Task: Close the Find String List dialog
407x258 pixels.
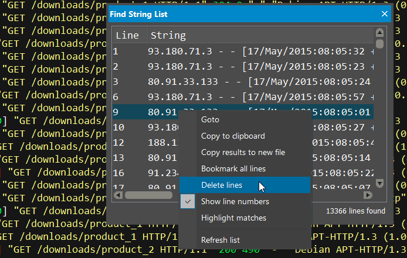Action: pos(384,13)
